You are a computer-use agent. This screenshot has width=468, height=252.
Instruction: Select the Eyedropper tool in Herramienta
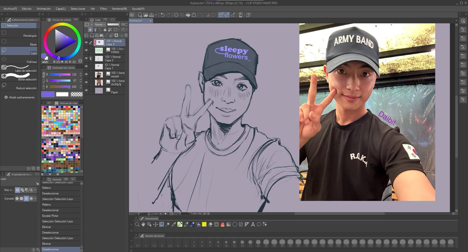click(x=174, y=224)
